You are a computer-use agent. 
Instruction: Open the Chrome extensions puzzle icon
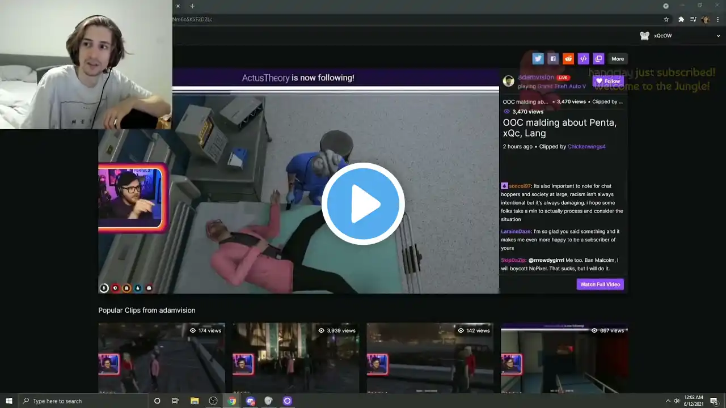click(681, 19)
